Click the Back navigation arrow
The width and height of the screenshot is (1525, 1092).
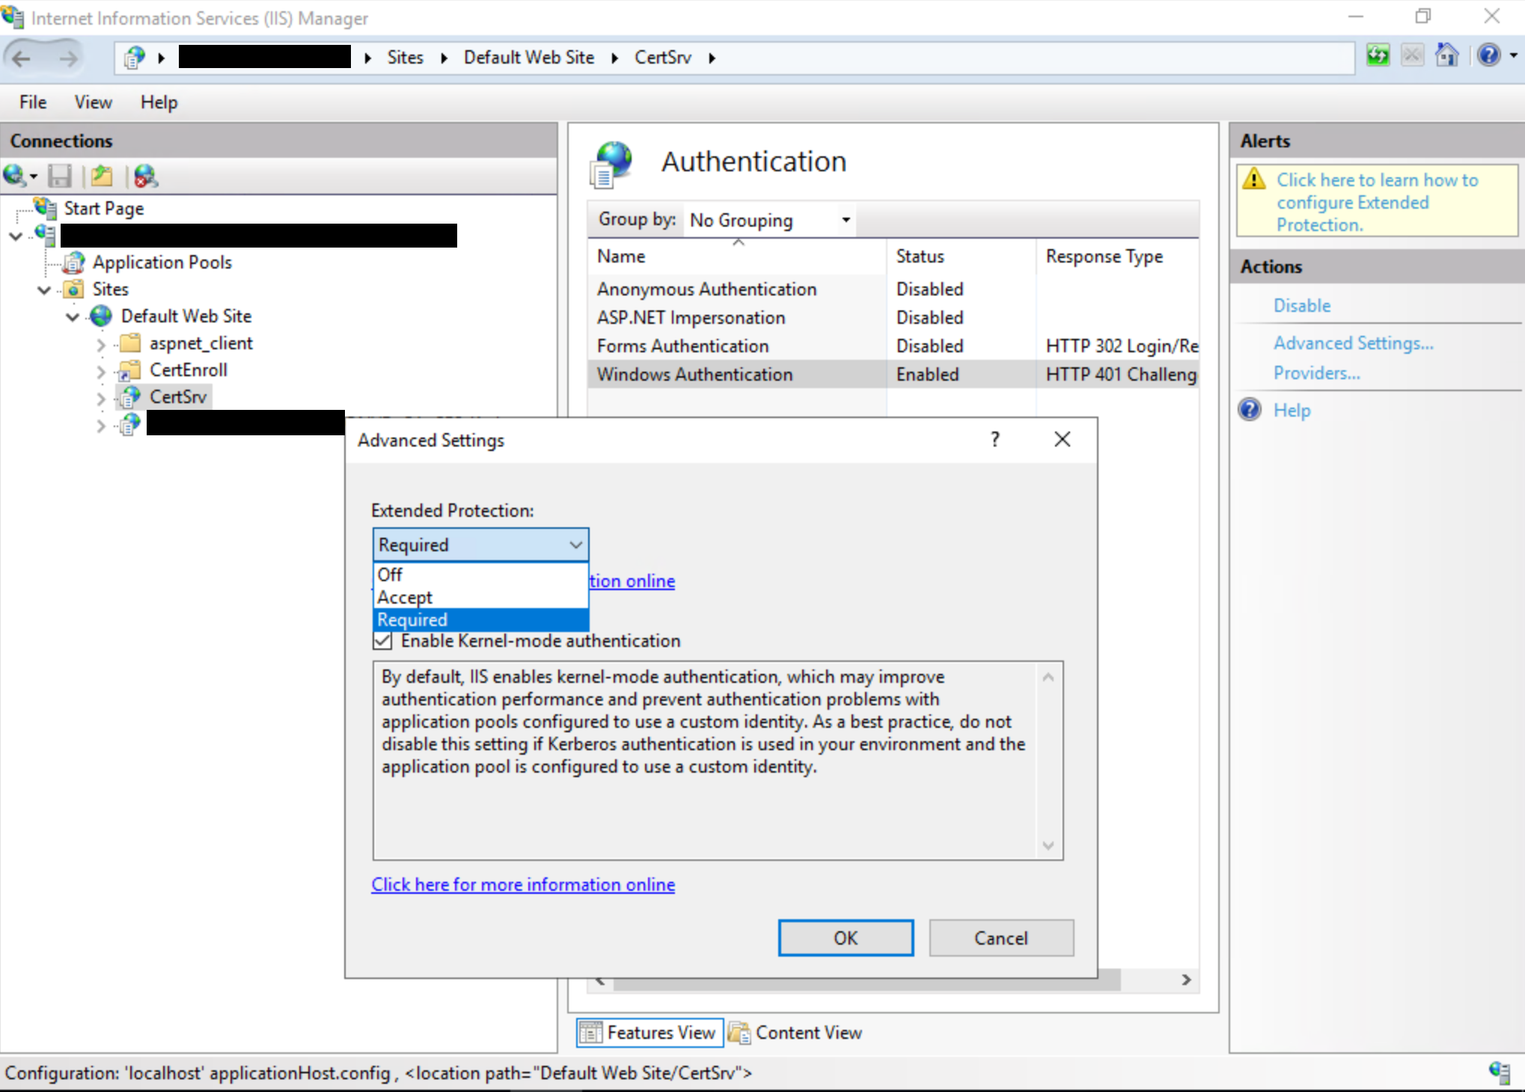point(22,58)
